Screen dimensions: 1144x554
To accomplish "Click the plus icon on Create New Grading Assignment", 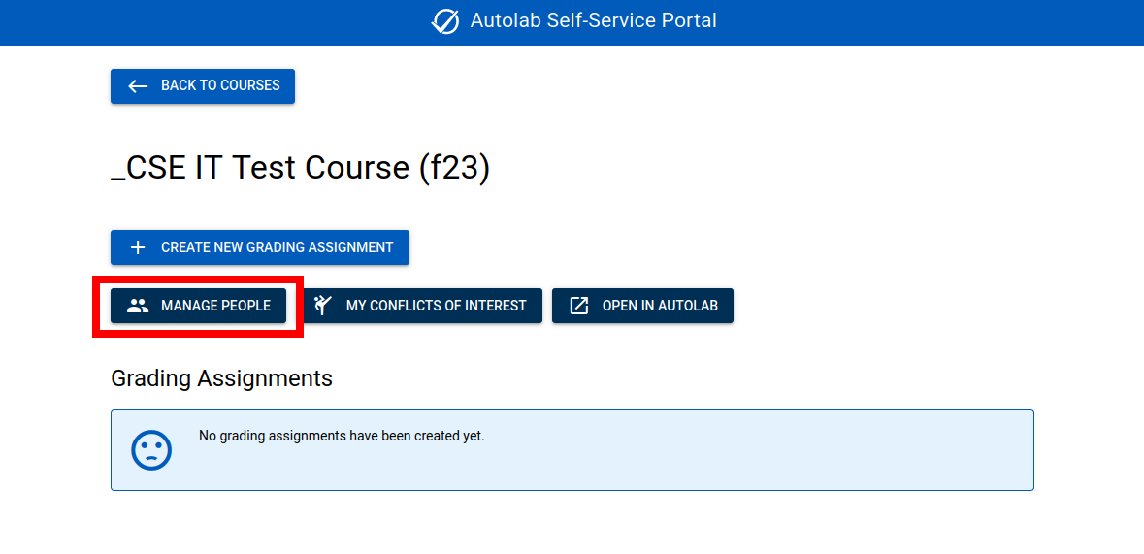I will (138, 247).
